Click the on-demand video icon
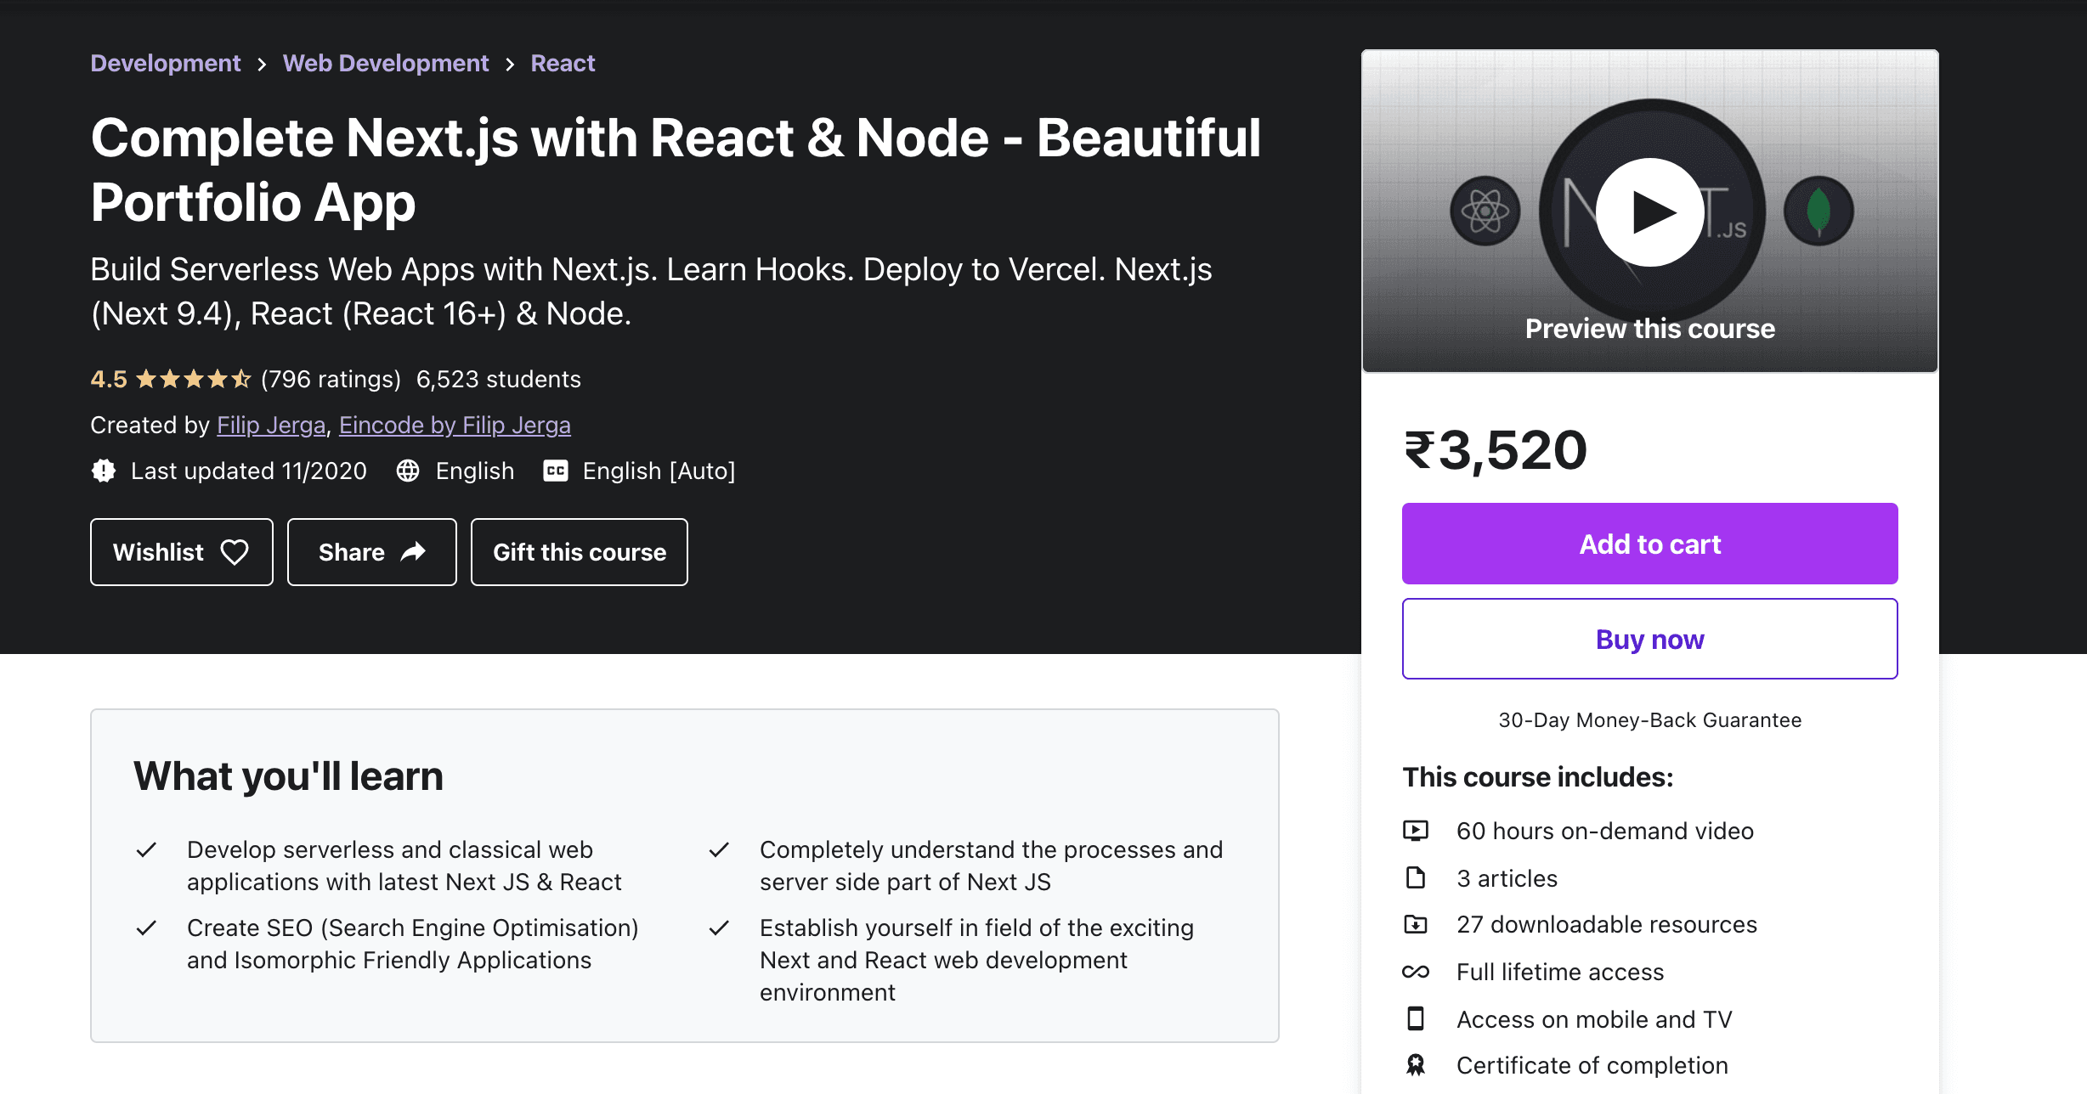The image size is (2087, 1094). tap(1416, 831)
